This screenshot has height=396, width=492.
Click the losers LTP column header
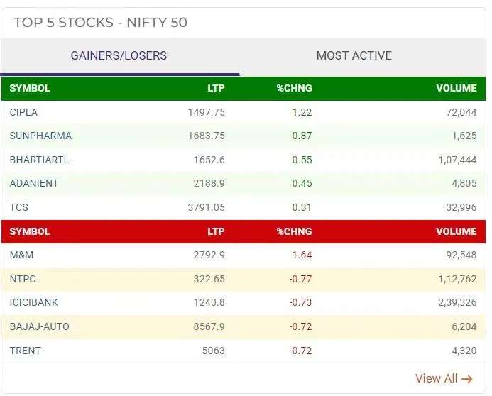(x=216, y=231)
